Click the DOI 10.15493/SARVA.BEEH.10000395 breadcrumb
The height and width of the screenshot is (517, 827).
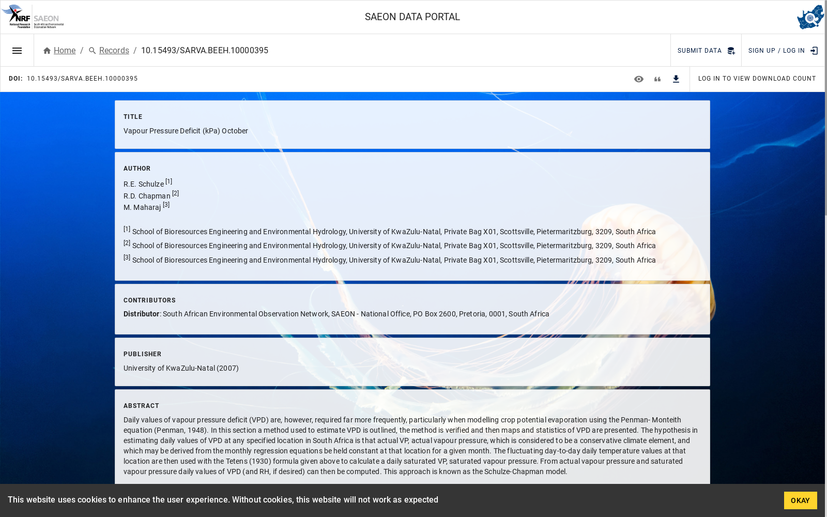(205, 51)
